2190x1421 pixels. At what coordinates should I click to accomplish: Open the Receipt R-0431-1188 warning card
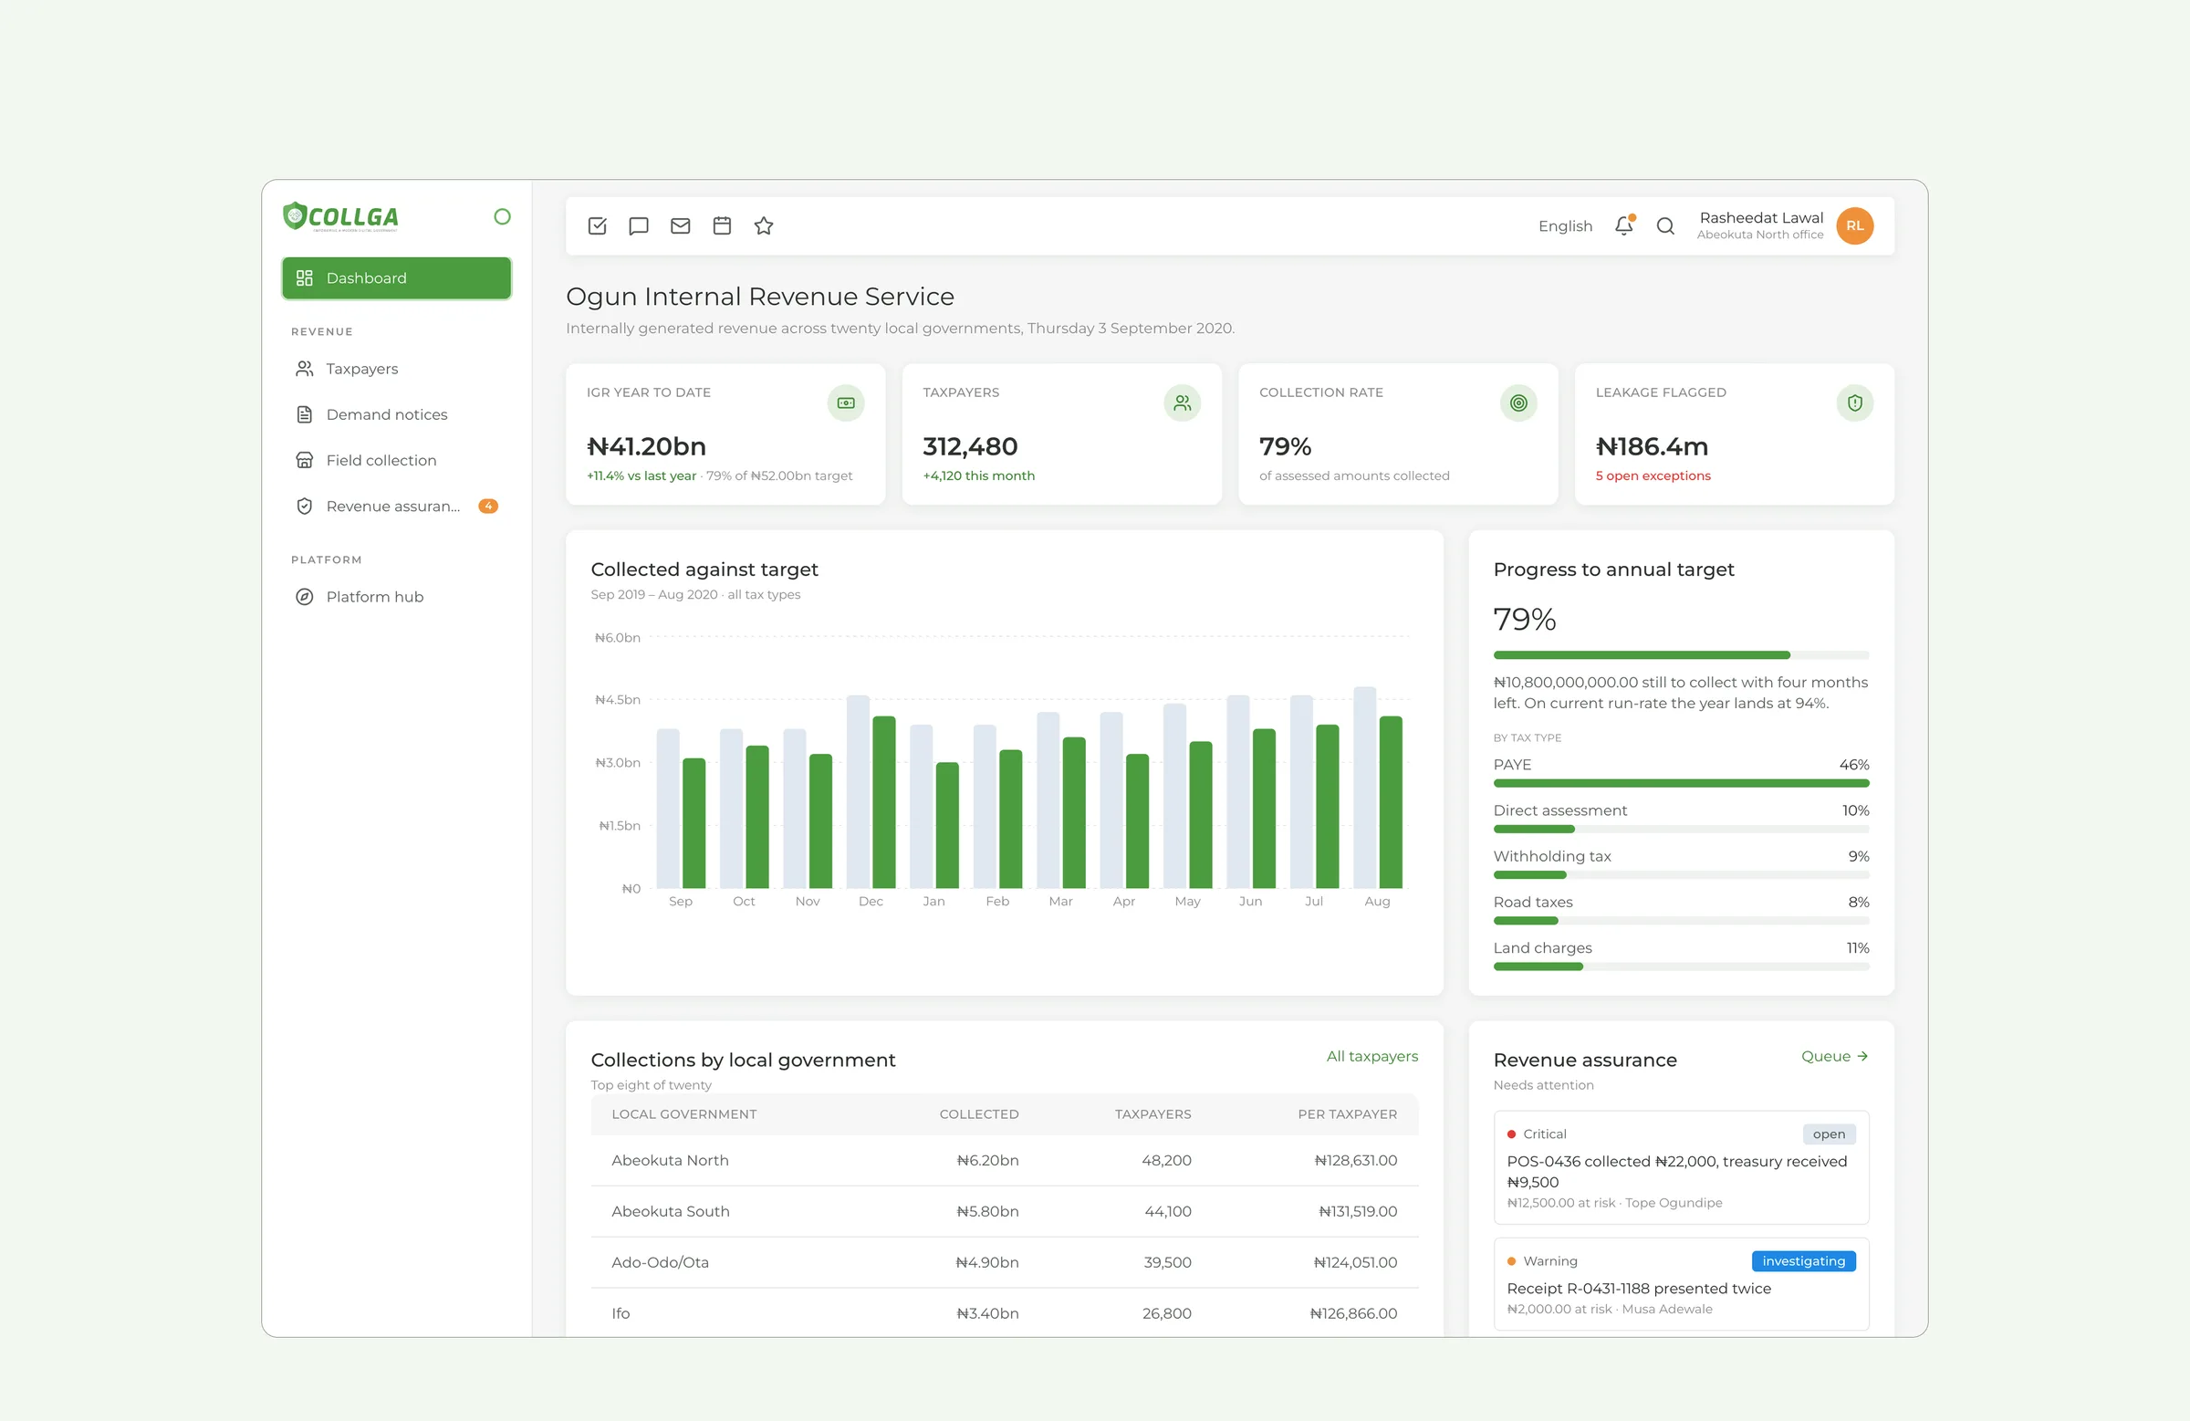(1681, 1284)
